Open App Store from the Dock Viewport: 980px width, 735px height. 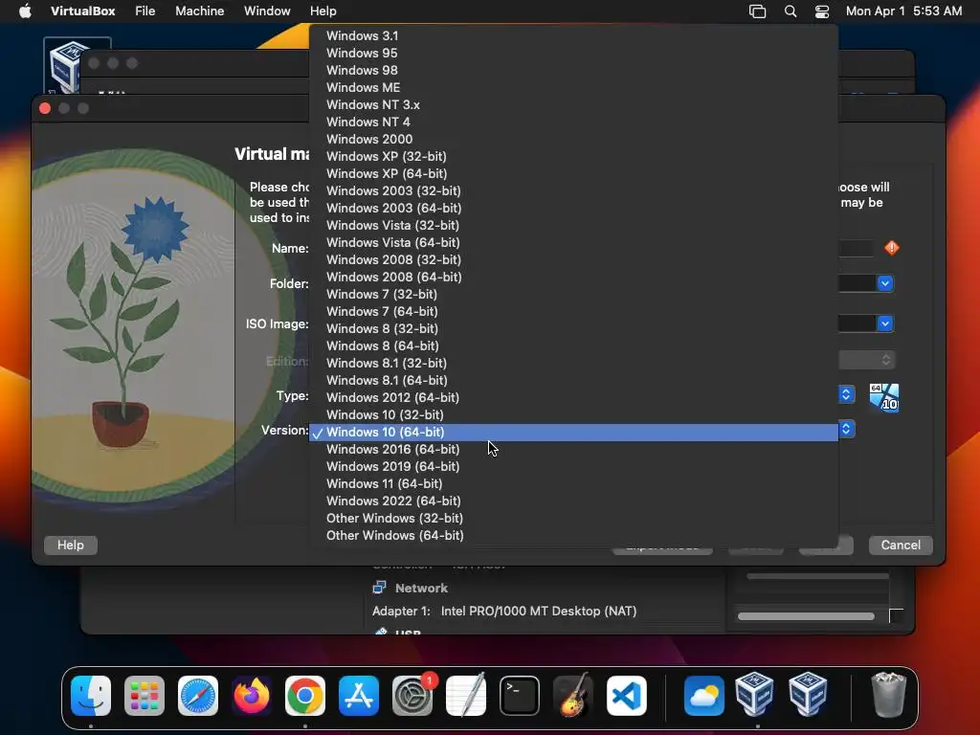coord(359,696)
